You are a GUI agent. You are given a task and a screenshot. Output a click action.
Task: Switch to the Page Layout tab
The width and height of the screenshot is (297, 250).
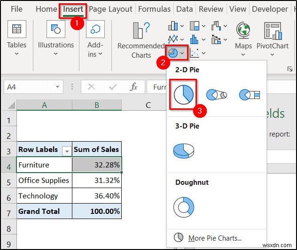110,9
